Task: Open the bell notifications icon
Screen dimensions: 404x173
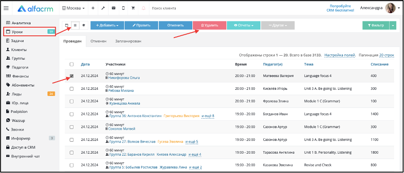Action: click(144, 8)
